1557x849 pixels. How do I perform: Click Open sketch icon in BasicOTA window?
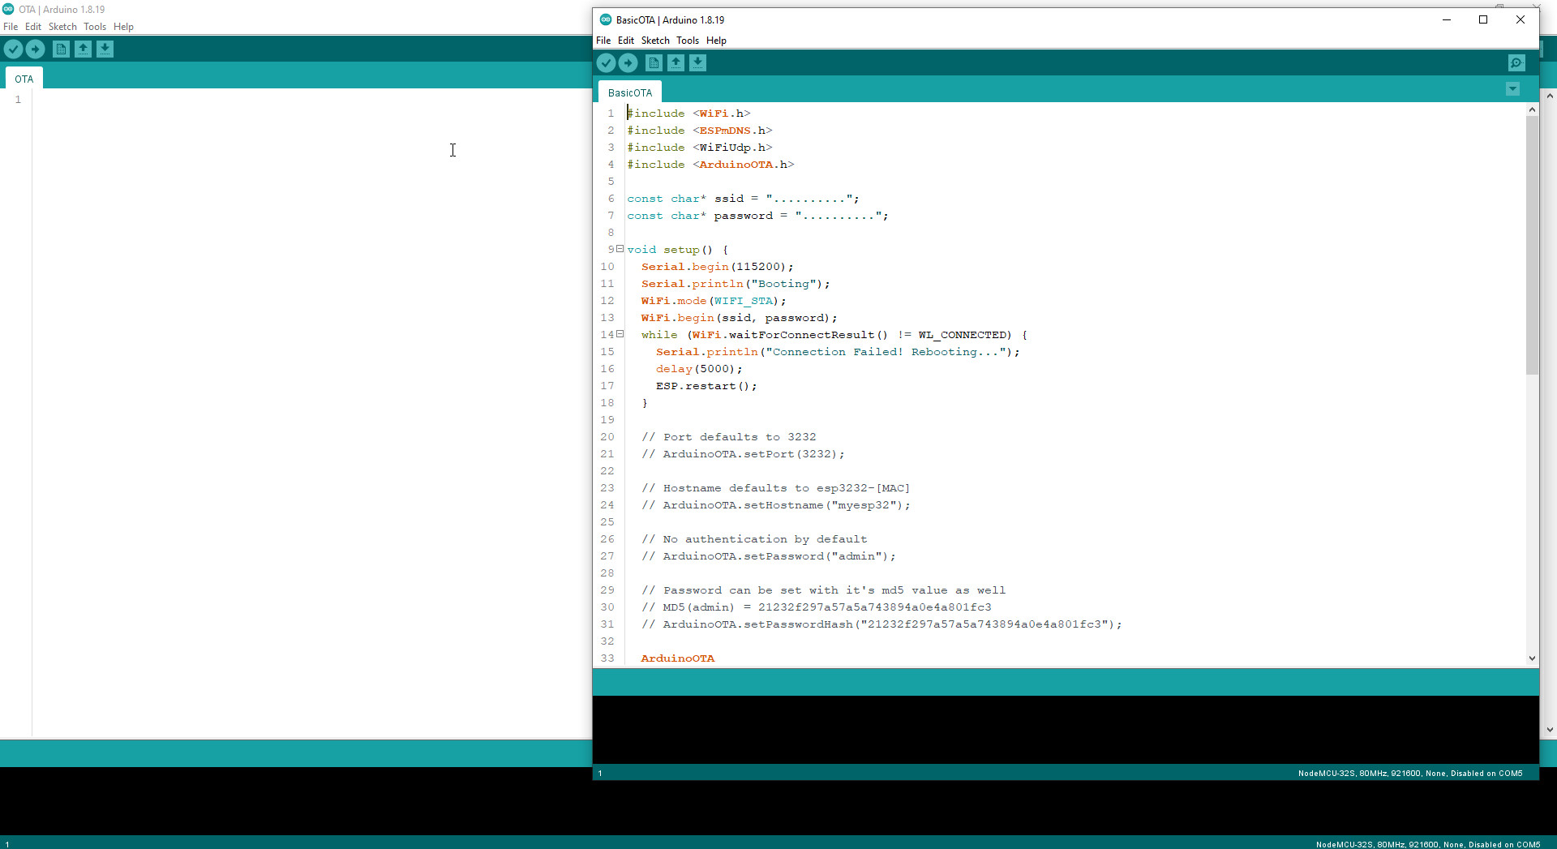676,63
